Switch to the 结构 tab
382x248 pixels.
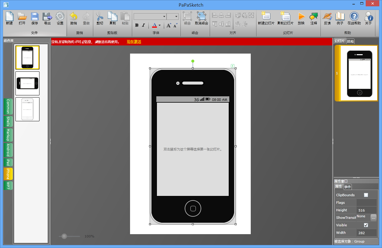click(x=350, y=41)
